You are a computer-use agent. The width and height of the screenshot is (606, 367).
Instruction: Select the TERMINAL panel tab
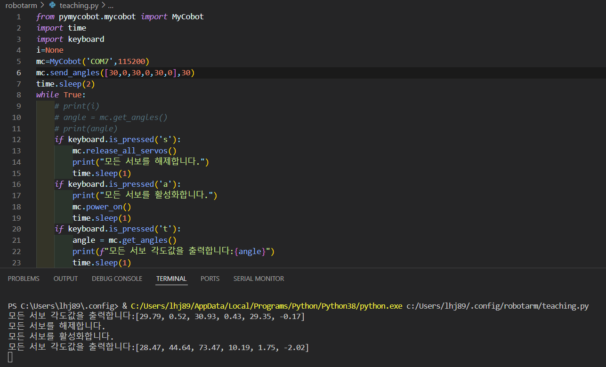(171, 279)
